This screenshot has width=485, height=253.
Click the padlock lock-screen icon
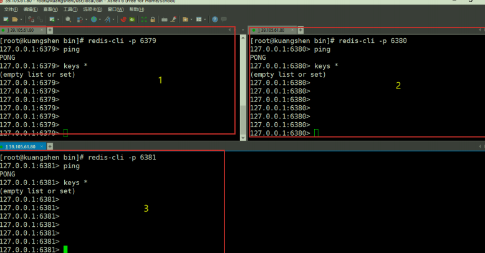click(x=153, y=19)
